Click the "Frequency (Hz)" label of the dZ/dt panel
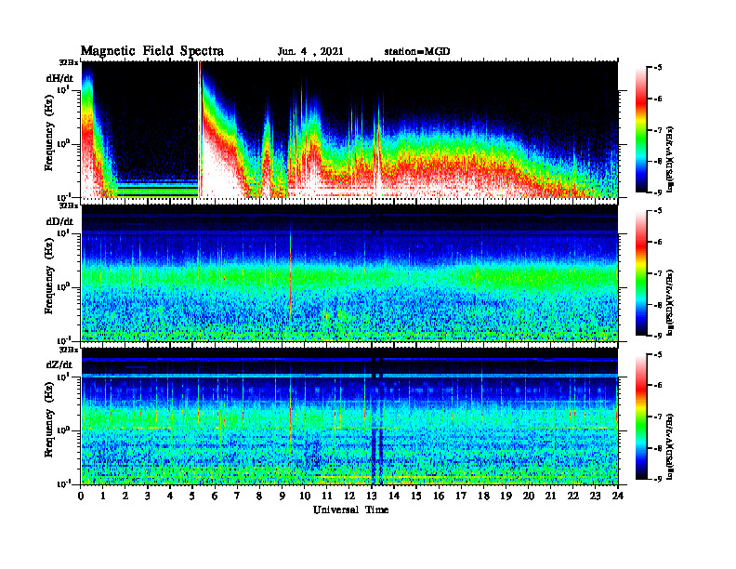The image size is (736, 569). tap(49, 417)
